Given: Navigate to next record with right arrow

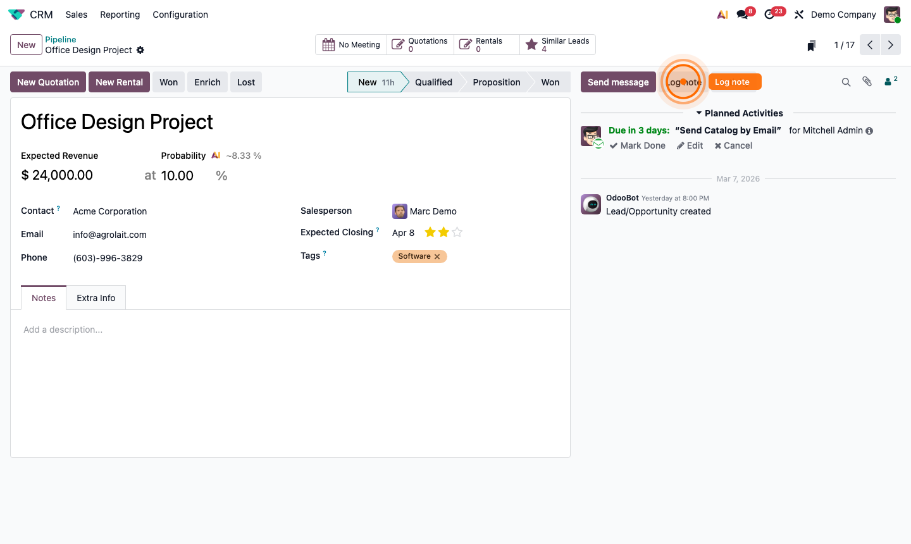Looking at the screenshot, I should tap(890, 44).
